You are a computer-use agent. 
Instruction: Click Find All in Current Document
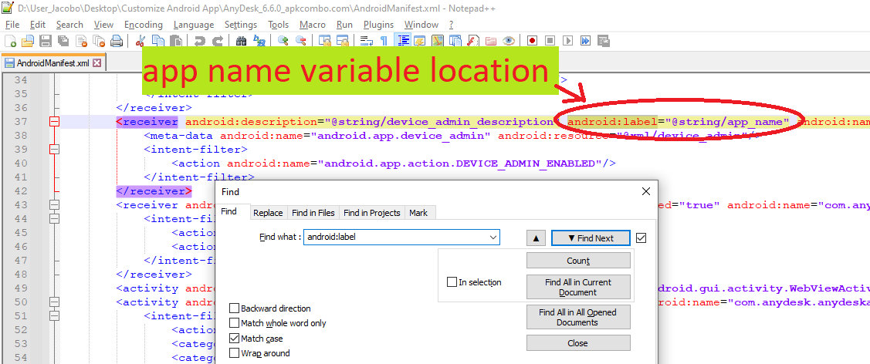578,287
